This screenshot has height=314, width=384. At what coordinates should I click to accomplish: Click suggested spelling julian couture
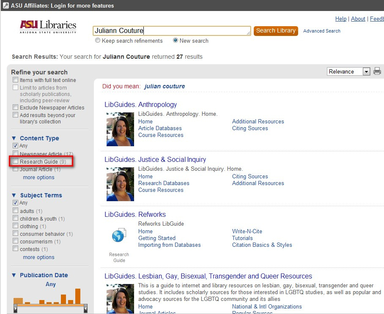[165, 86]
